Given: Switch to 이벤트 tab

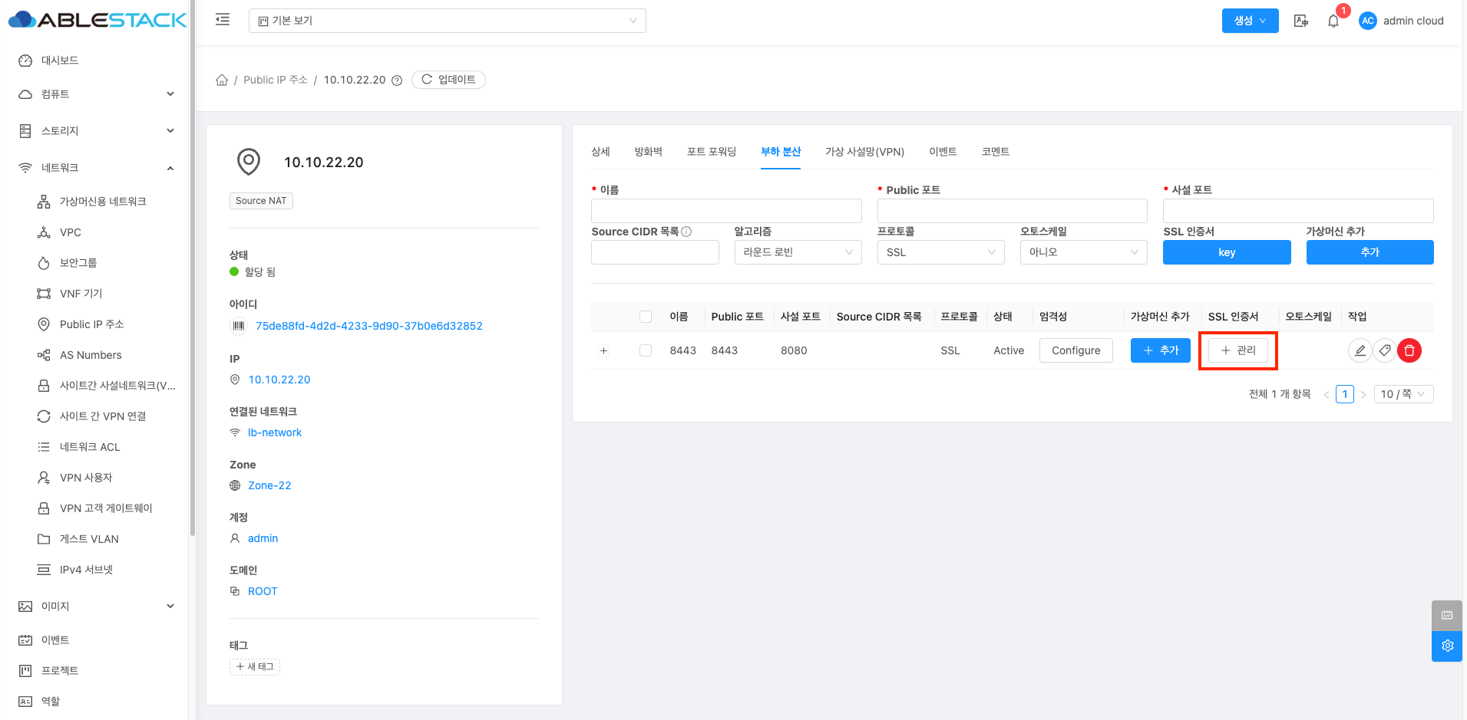Looking at the screenshot, I should (x=943, y=152).
